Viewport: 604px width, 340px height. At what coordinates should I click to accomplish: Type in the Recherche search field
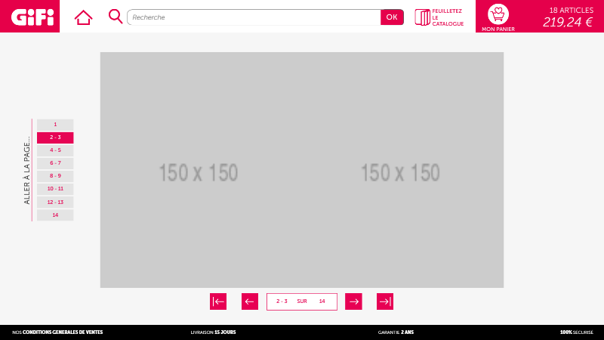253,17
